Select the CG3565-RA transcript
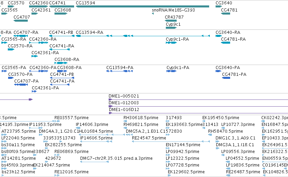Screen dimensions: 288x177 click(4, 43)
